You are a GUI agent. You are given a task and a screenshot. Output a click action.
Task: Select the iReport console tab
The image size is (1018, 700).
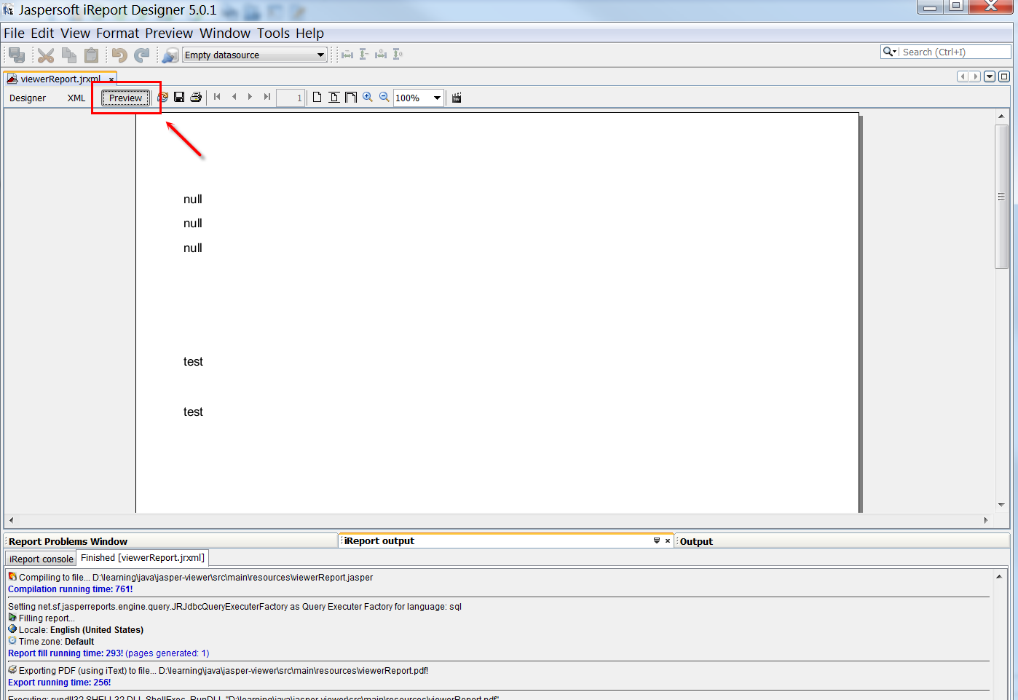click(x=40, y=558)
